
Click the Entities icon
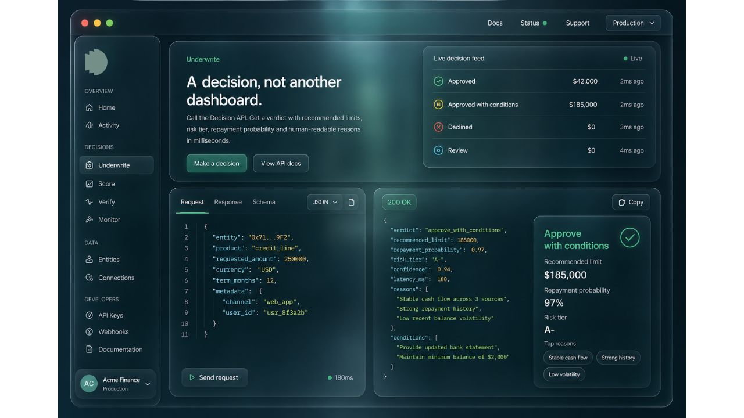coord(89,260)
